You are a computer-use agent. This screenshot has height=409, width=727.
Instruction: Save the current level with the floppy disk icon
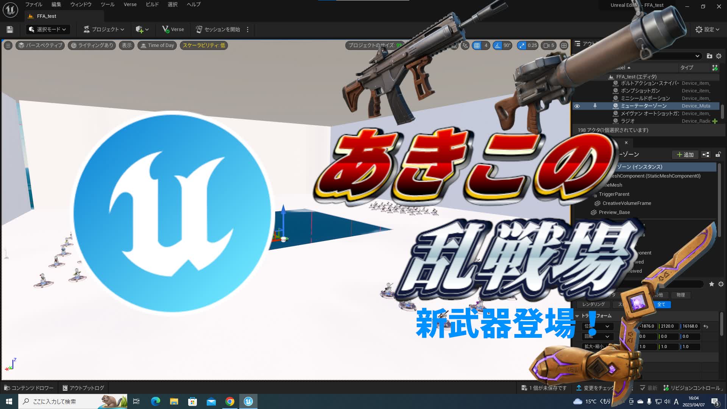point(10,30)
